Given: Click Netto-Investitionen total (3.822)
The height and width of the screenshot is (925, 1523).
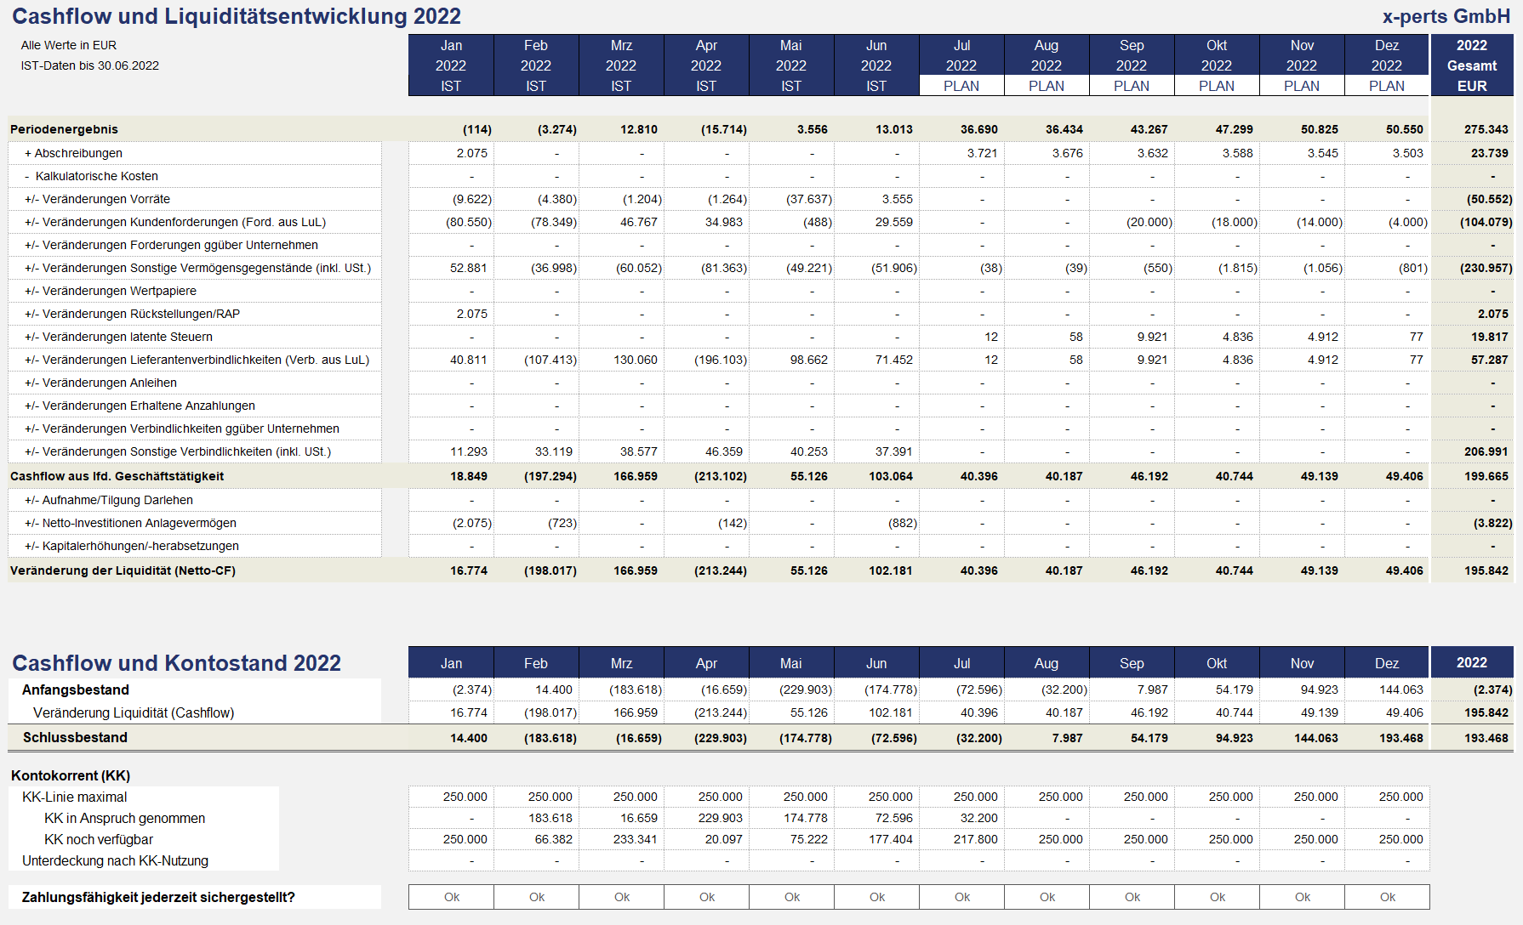Looking at the screenshot, I should [x=1492, y=523].
